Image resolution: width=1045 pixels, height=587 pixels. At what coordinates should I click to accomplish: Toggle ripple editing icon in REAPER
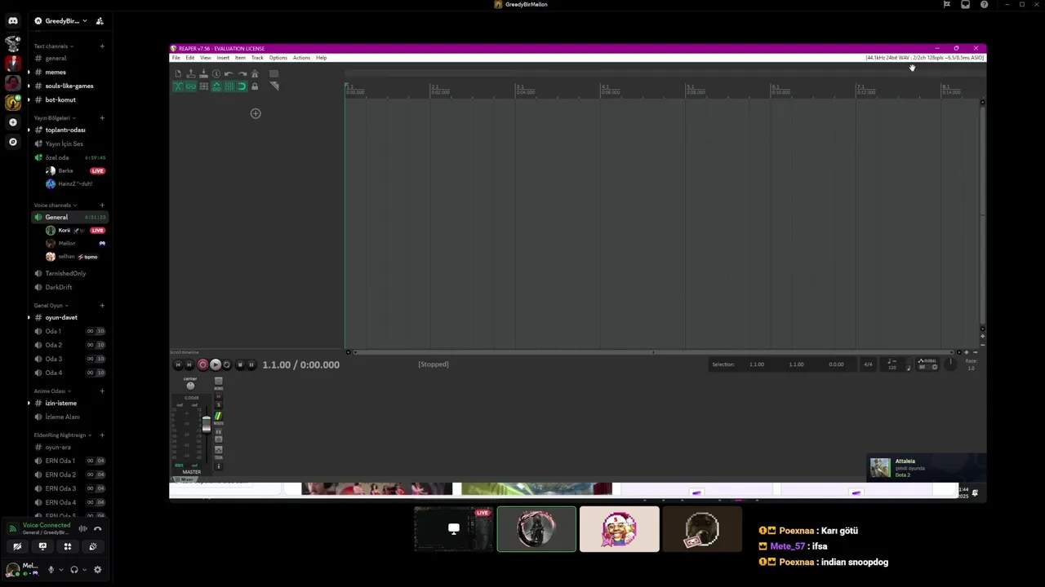tap(204, 86)
